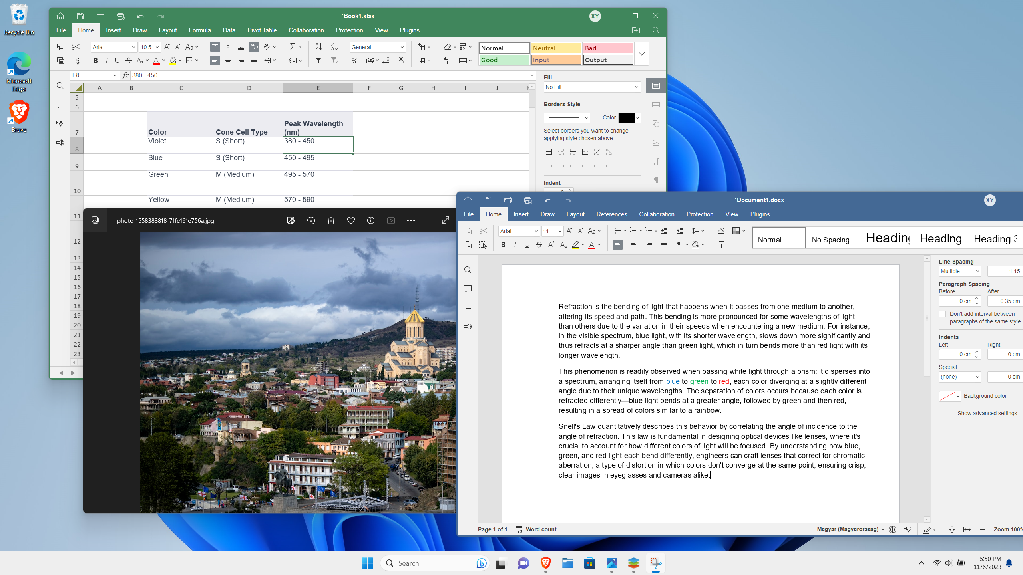Apply No Spacing paragraph style

[833, 238]
